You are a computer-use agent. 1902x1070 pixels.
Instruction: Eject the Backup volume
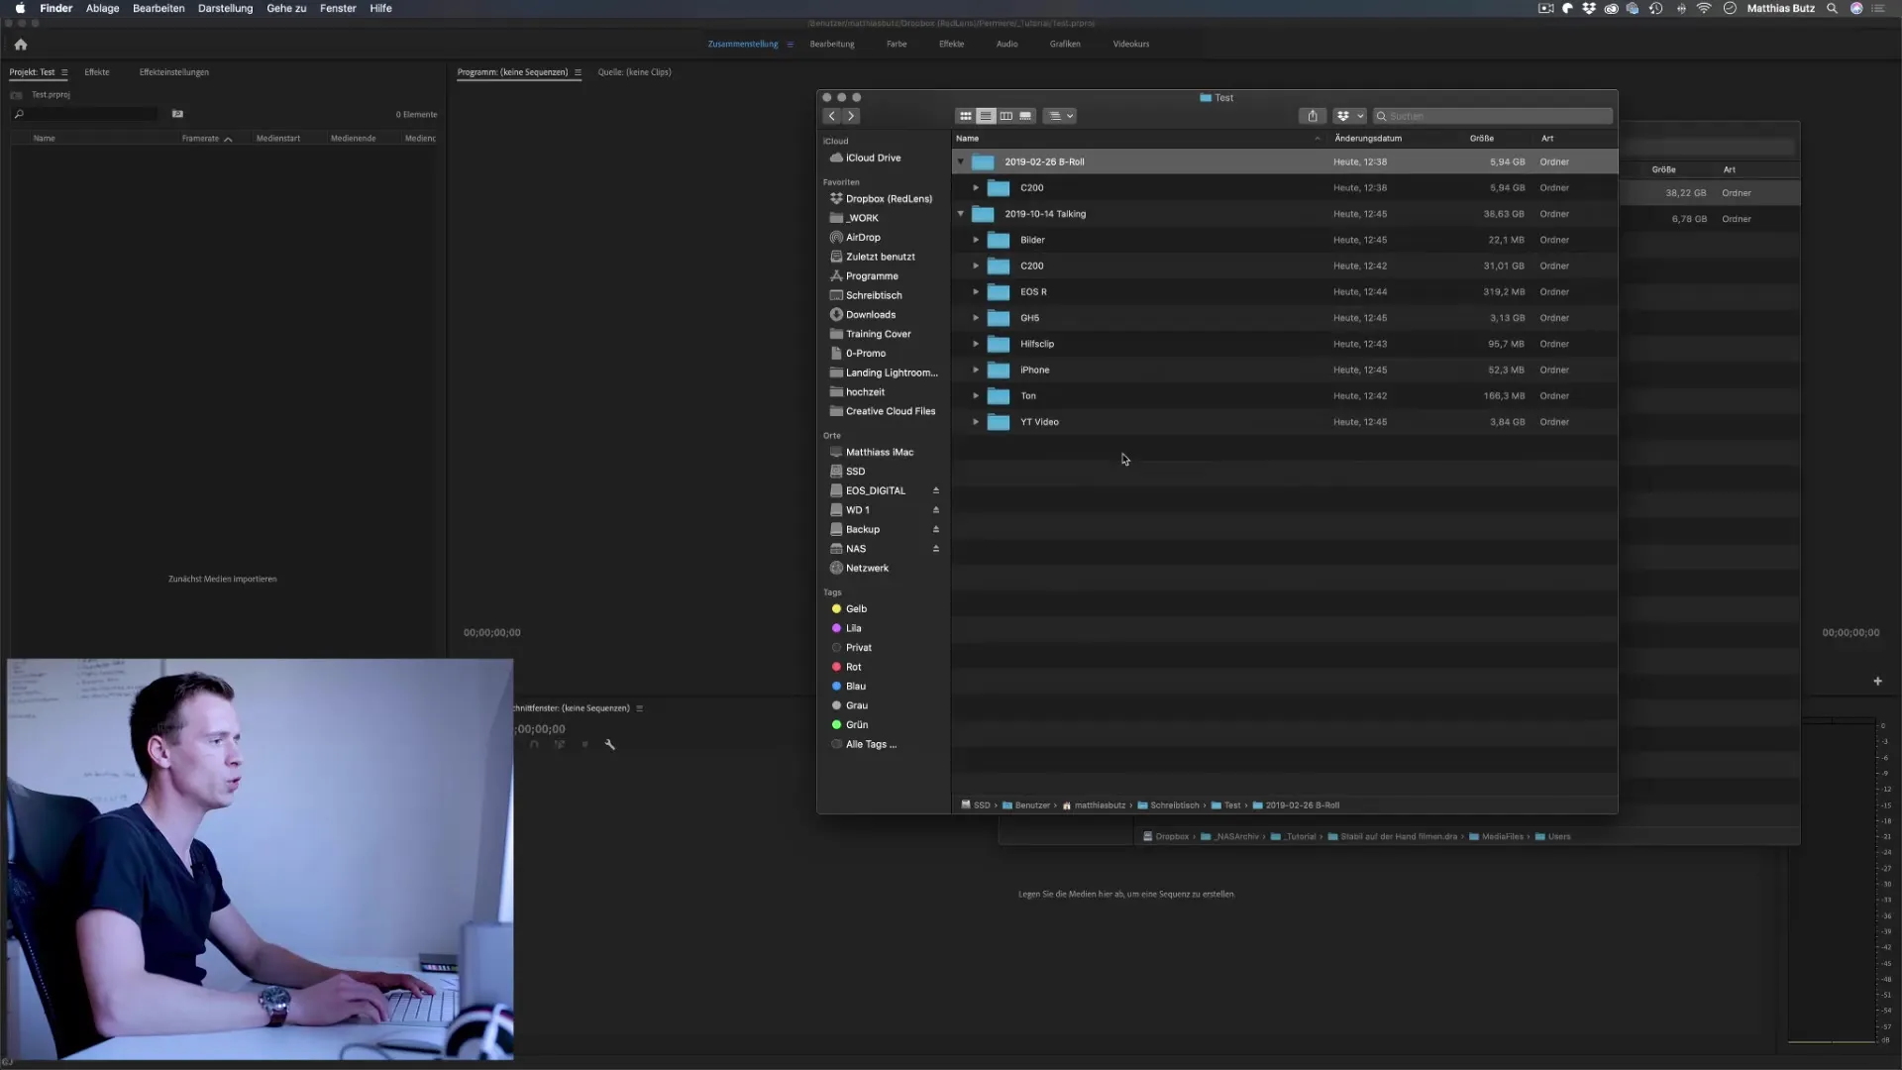[935, 529]
